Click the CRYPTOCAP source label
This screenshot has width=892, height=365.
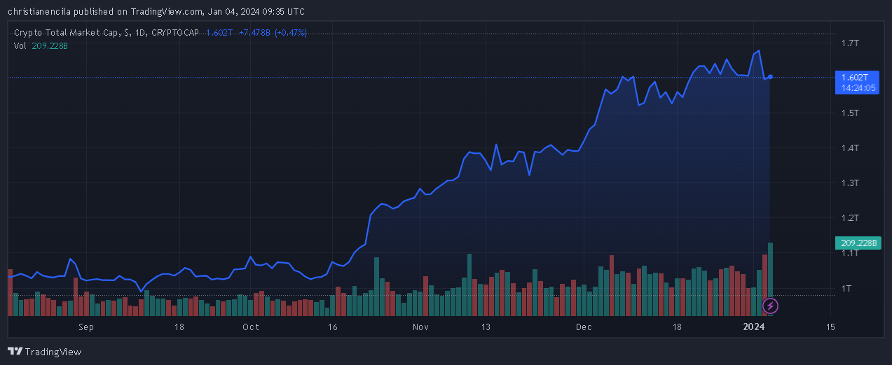(175, 33)
